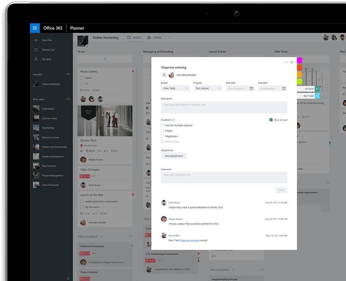The height and width of the screenshot is (281, 346).
Task: Check TV in Media Outlets card
Action: pos(82,84)
